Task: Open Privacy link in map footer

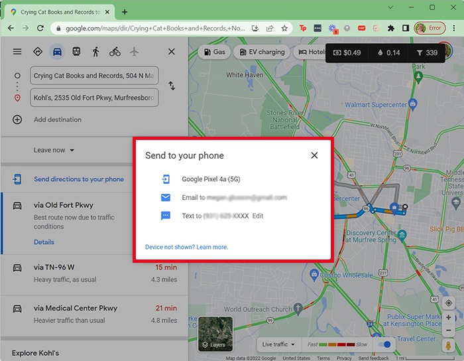Action: (x=344, y=358)
